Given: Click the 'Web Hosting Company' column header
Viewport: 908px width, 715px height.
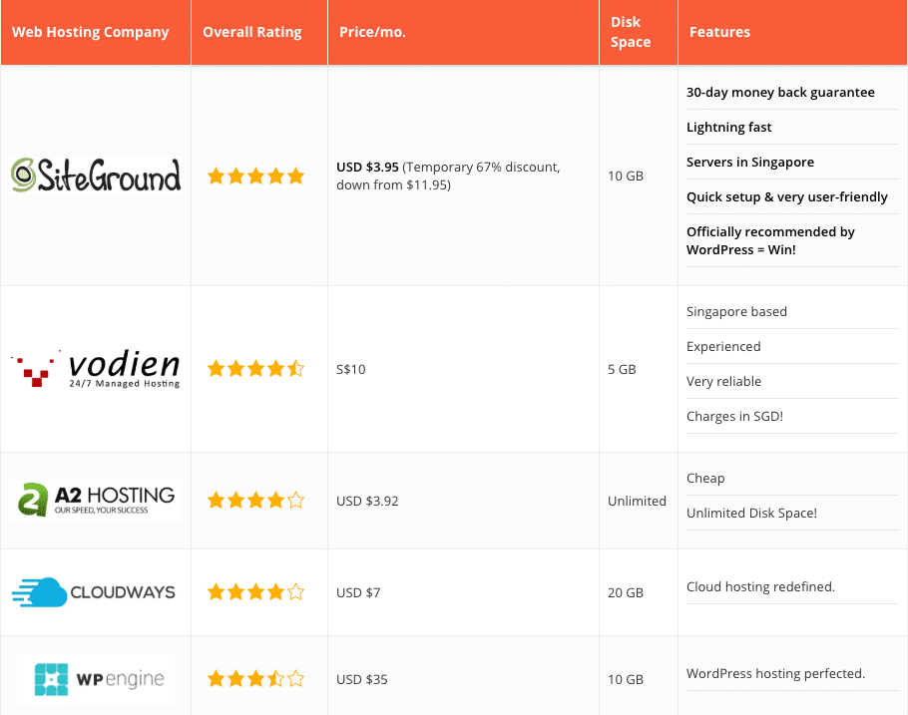Looking at the screenshot, I should 90,32.
